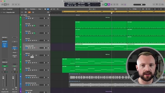Viewport: 165px width, 93px height.
Task: Click the Duplicate Track icon
Action: point(26,12)
